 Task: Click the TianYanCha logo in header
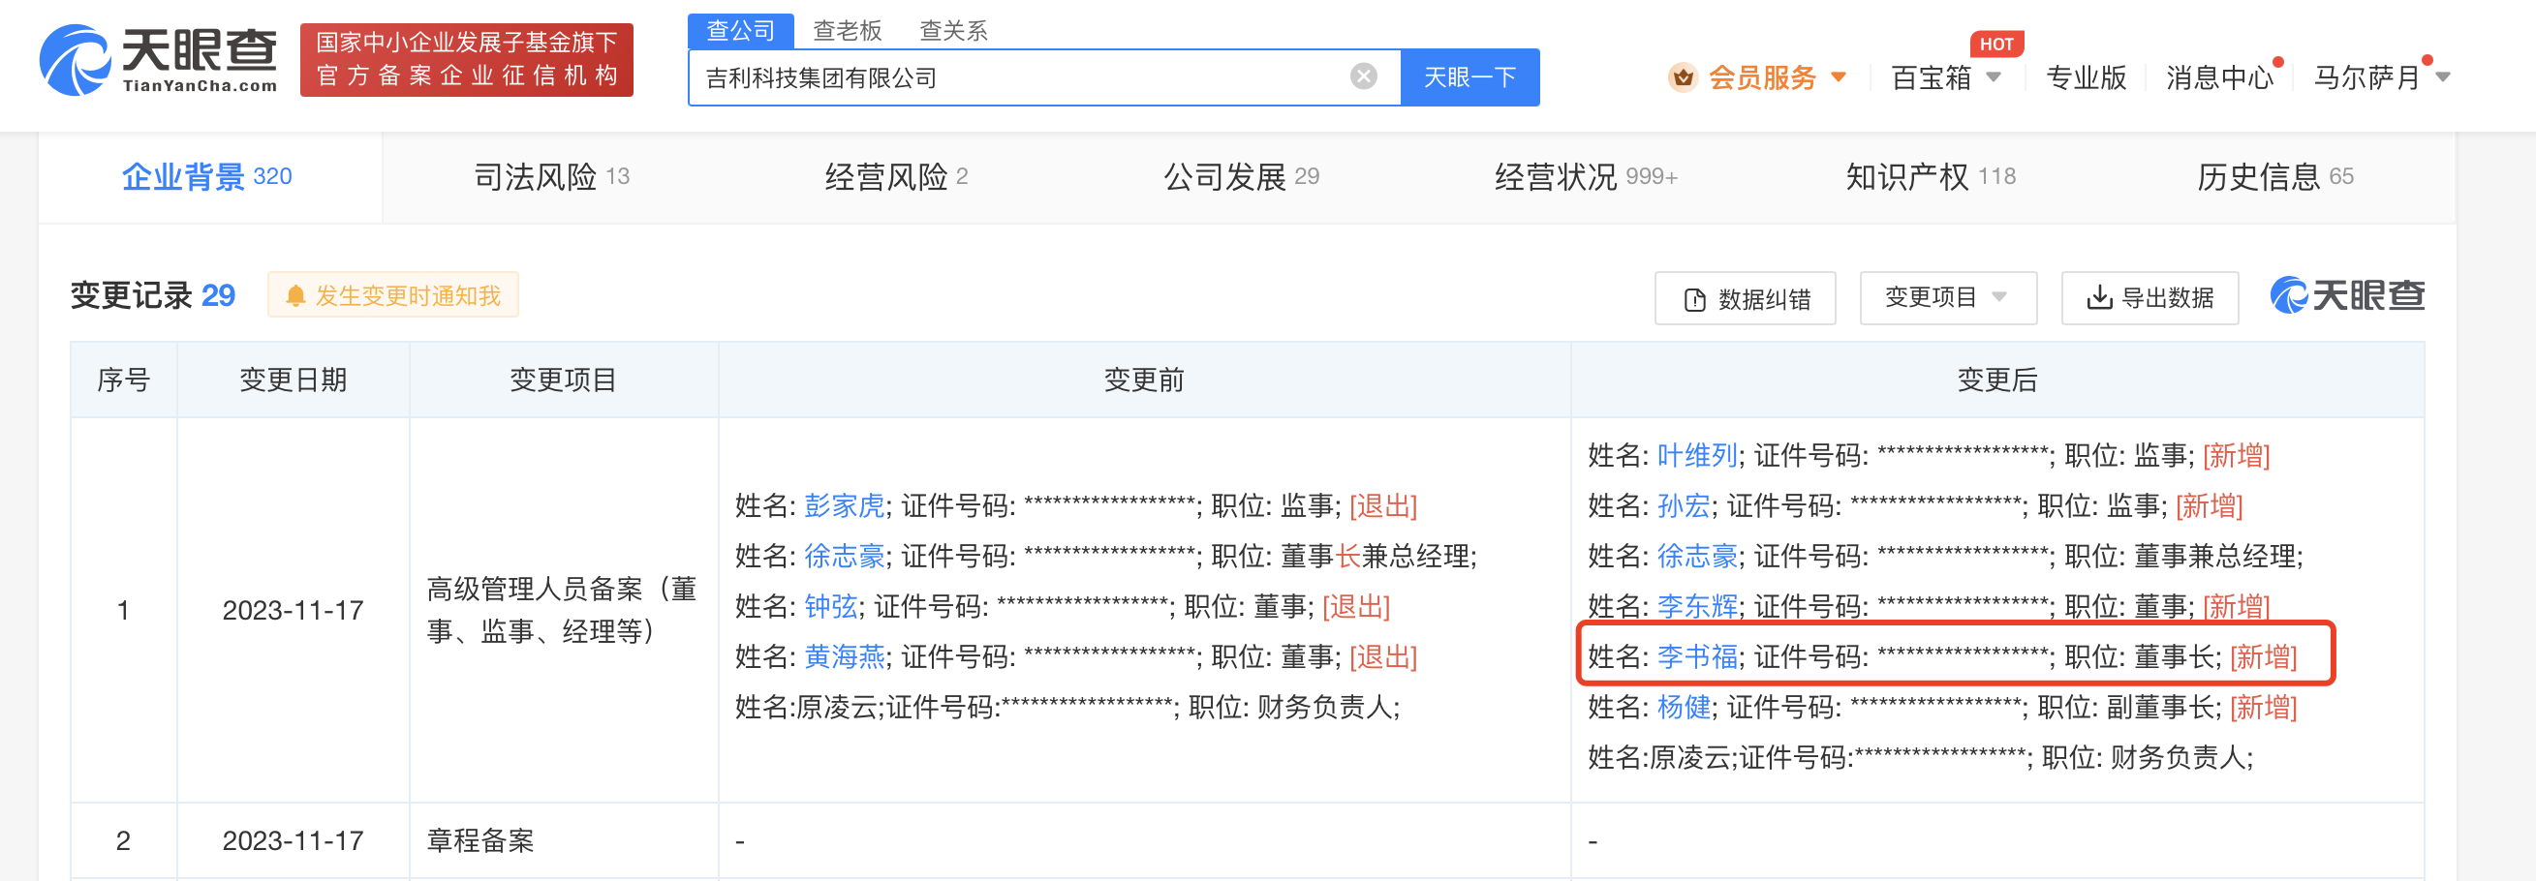coord(158,60)
